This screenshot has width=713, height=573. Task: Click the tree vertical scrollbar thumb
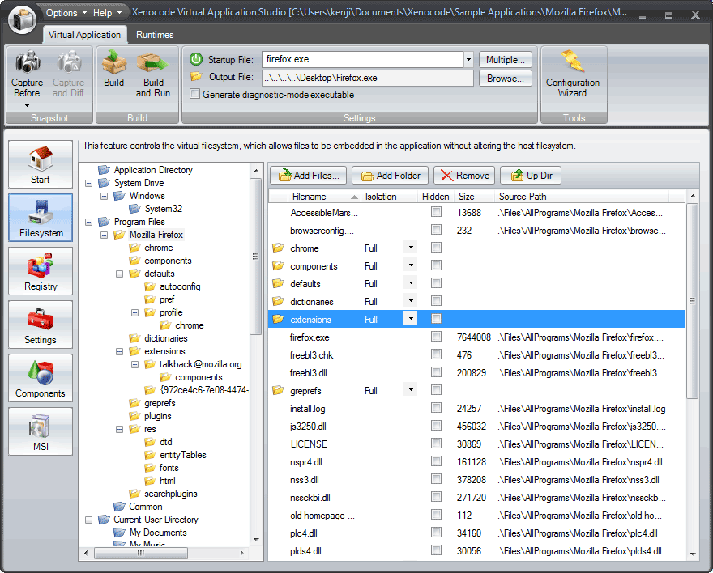click(x=255, y=256)
